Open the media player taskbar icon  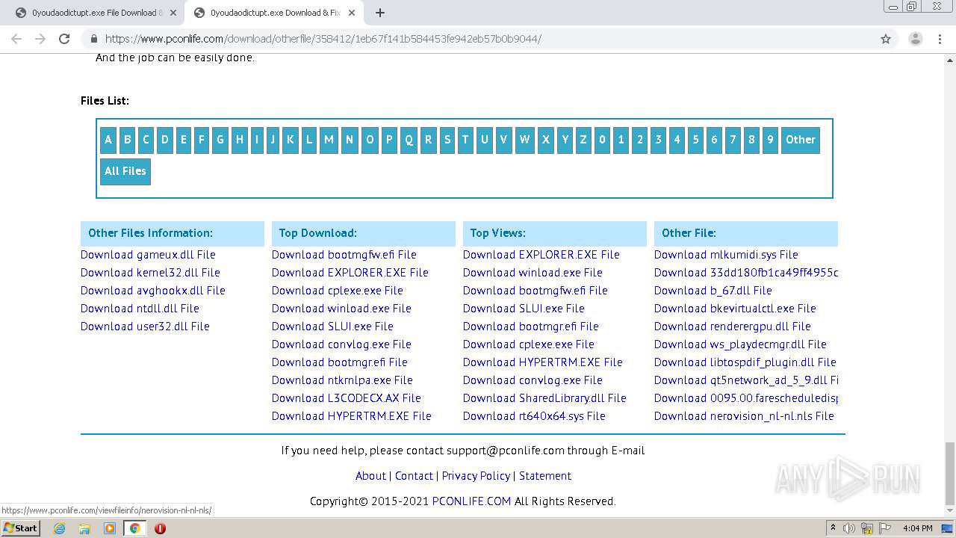(x=110, y=528)
